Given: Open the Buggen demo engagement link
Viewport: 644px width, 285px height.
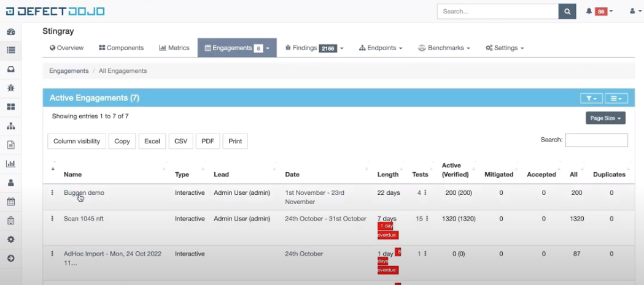Looking at the screenshot, I should click(84, 192).
